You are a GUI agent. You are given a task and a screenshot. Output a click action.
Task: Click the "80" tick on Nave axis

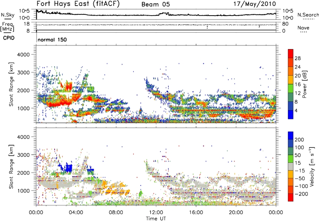point(286,24)
